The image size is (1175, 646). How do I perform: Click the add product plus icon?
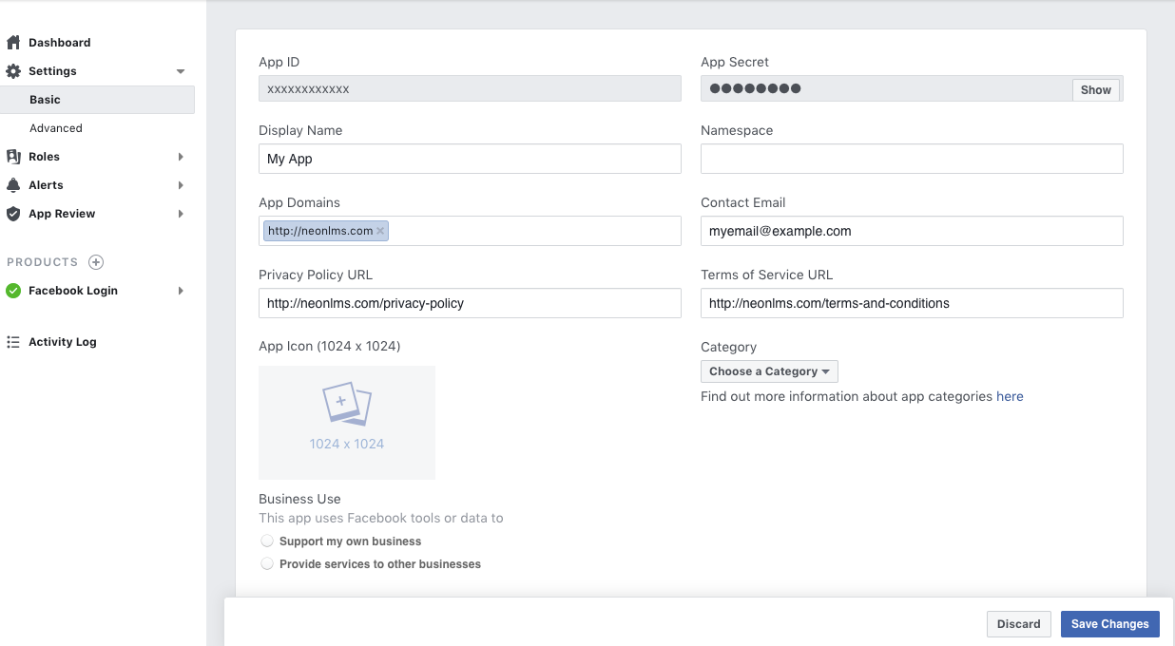(96, 262)
